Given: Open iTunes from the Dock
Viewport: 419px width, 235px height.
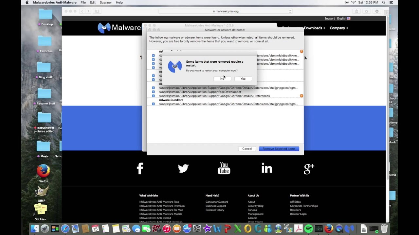Looking at the screenshot, I should pos(167,229).
